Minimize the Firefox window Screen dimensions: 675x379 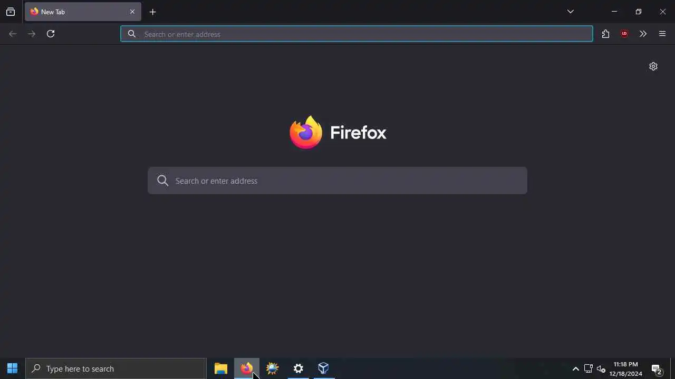pyautogui.click(x=614, y=12)
